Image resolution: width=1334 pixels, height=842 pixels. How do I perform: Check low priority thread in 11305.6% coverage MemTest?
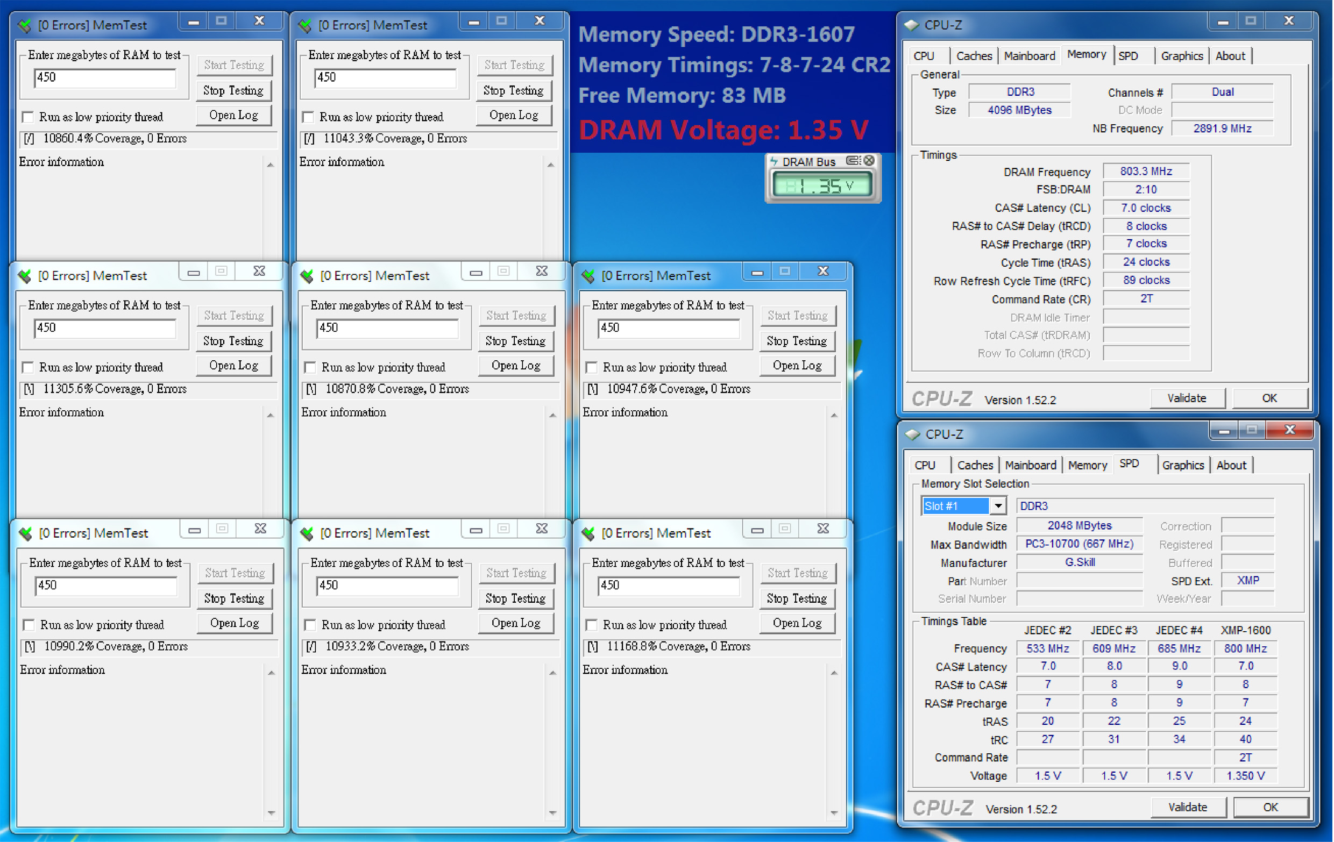[x=29, y=367]
